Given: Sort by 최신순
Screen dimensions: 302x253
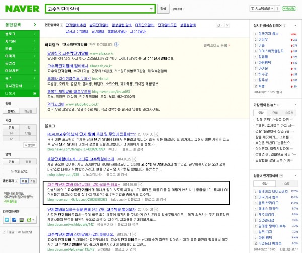Looking at the screenshot, I should pyautogui.click(x=28, y=111).
